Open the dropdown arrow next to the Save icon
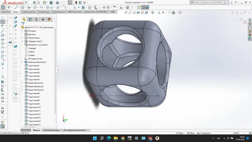This screenshot has width=252, height=142. [54, 3]
